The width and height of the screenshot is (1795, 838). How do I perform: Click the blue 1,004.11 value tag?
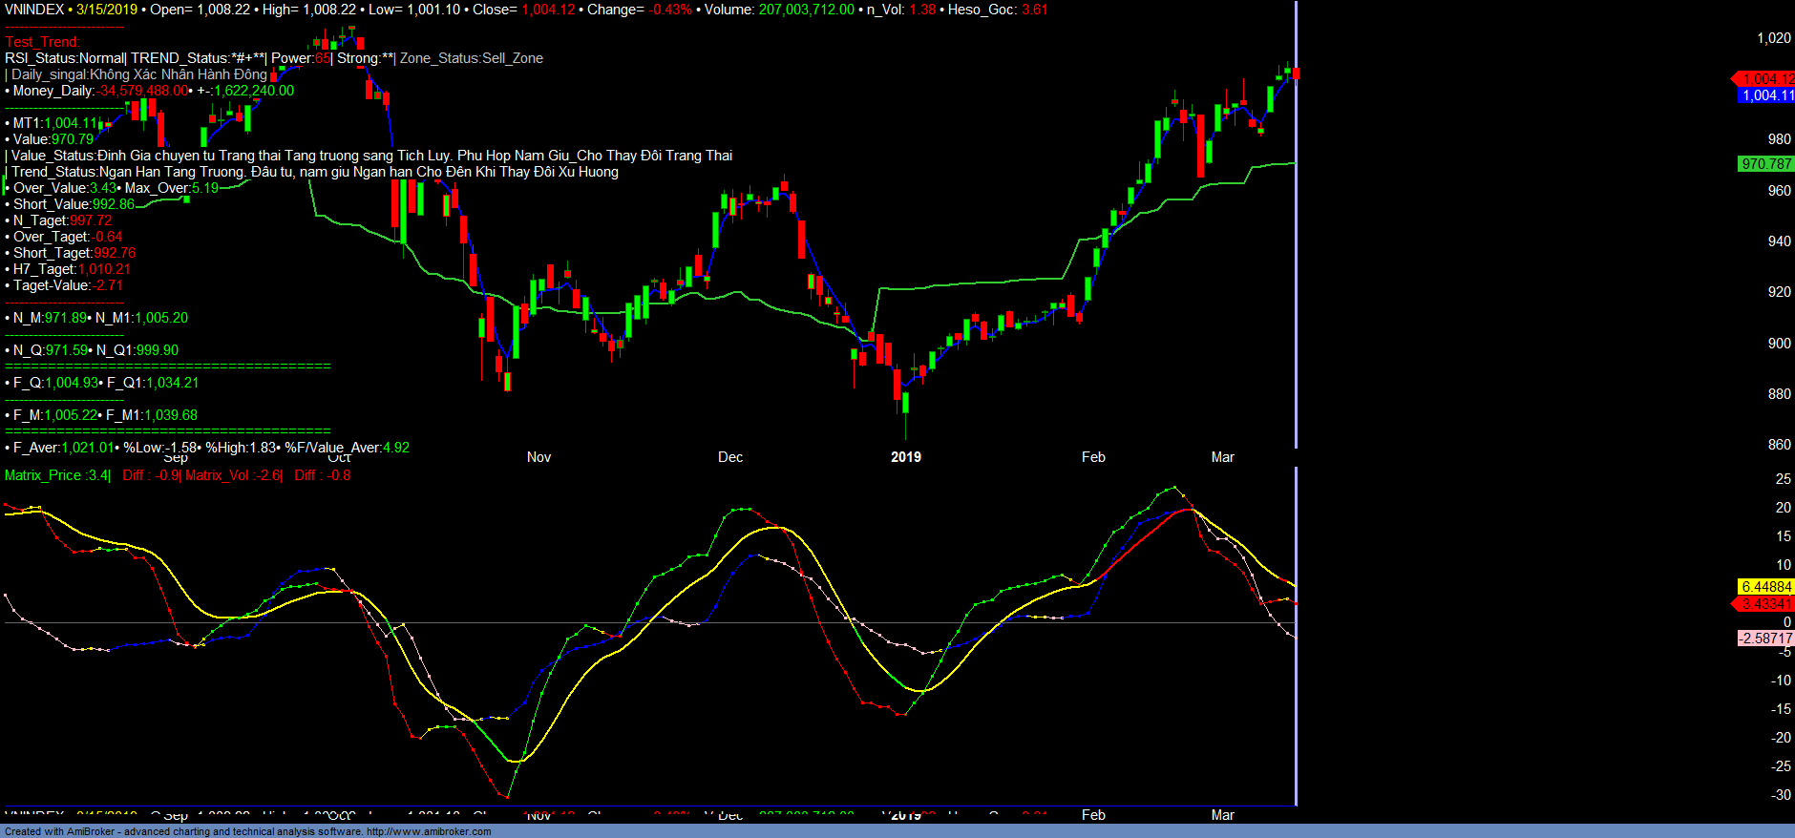tap(1766, 95)
